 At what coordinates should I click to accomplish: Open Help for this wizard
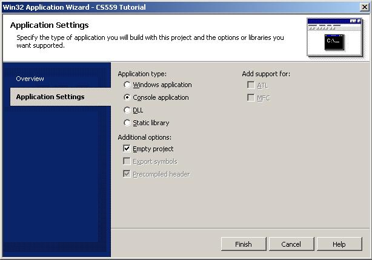point(339,244)
